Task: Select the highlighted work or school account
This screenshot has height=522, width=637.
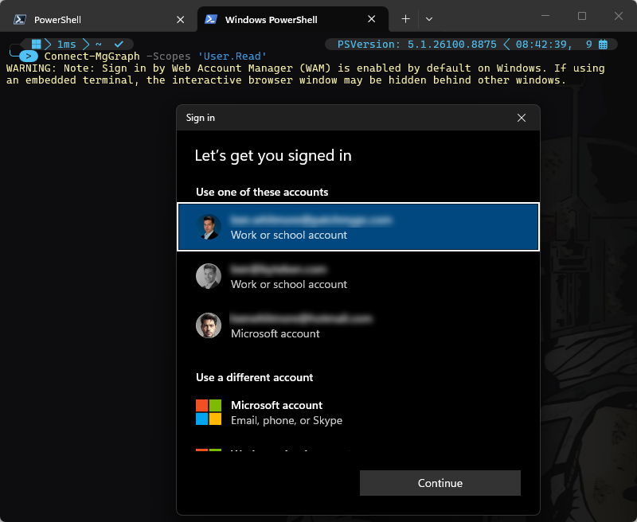Action: click(358, 227)
